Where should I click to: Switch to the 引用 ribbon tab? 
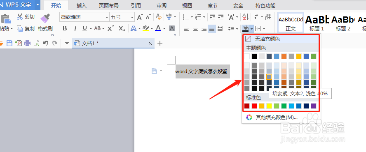136,5
